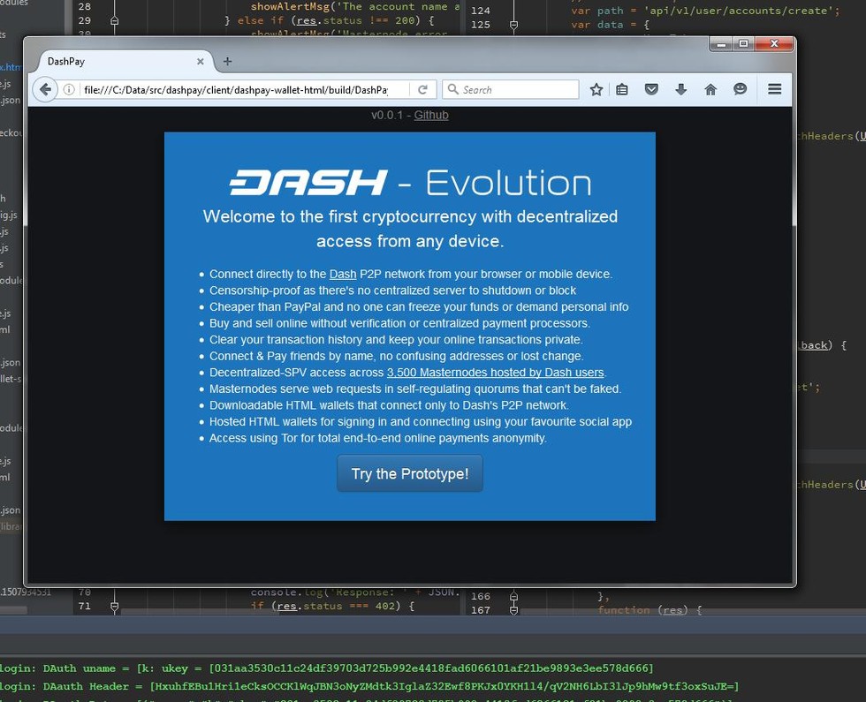Toggle code fold marker on line 166
Image resolution: width=866 pixels, height=702 pixels.
[x=513, y=597]
